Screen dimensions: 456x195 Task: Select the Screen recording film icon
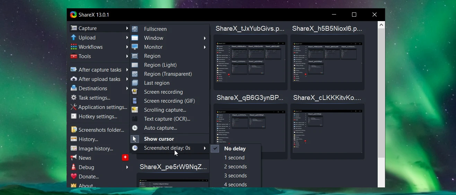pyautogui.click(x=135, y=92)
